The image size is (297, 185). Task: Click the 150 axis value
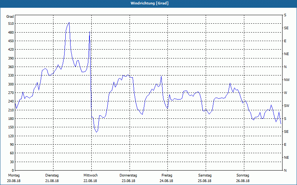tap(11, 127)
